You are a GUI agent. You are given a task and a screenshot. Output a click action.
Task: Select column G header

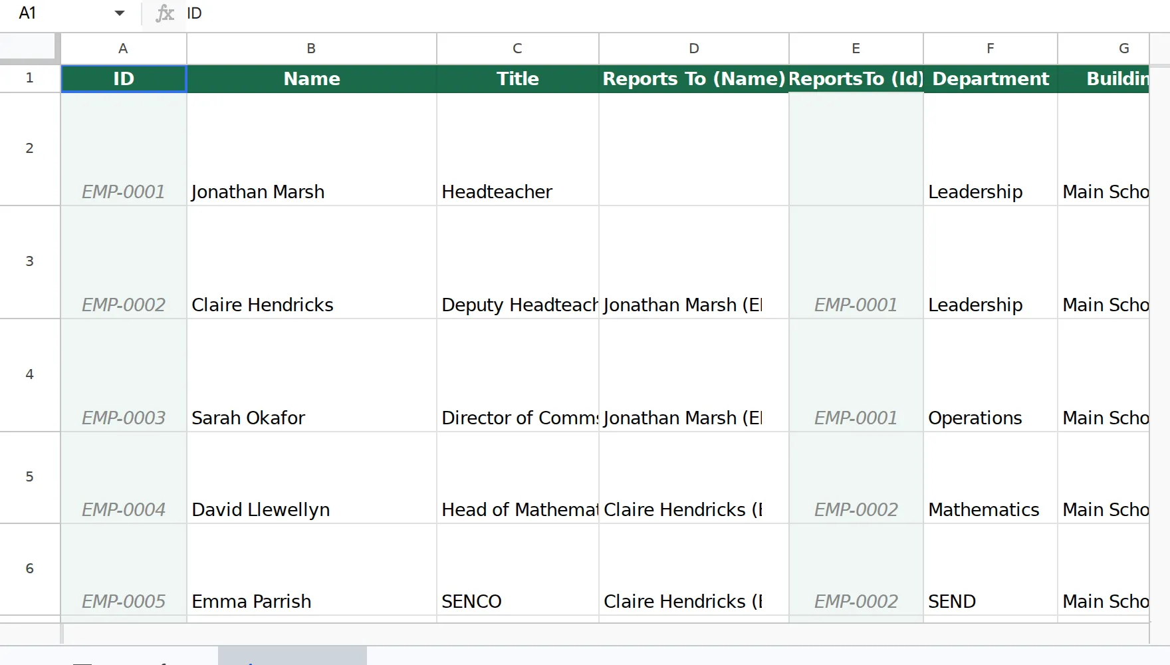pos(1104,49)
